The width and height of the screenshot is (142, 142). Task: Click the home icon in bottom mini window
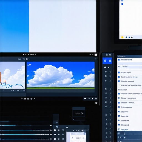click(67, 127)
